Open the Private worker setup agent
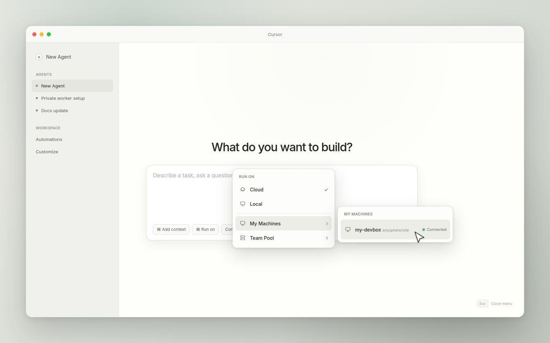The width and height of the screenshot is (550, 343). coord(72,98)
